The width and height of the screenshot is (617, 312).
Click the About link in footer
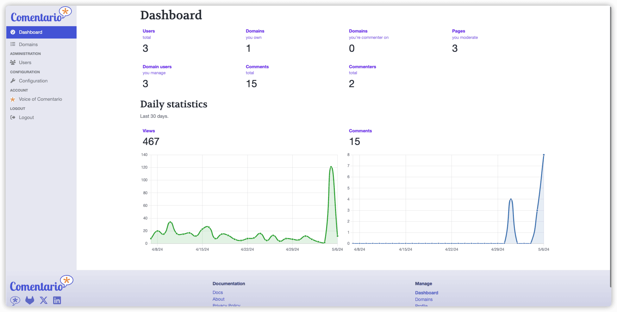(x=218, y=299)
